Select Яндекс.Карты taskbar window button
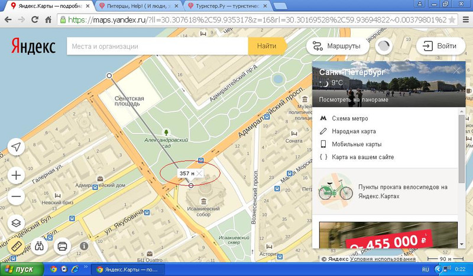 click(x=128, y=270)
